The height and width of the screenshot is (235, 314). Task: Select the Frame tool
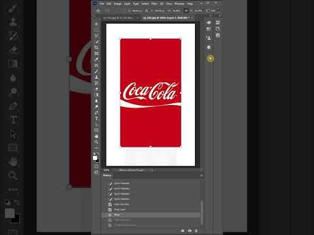[96, 54]
